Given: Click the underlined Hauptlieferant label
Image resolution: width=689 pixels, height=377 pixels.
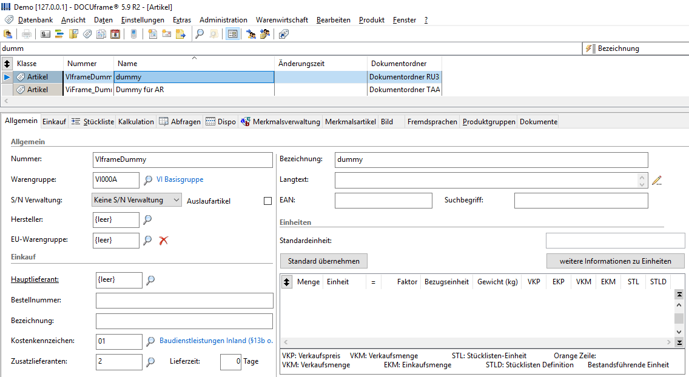Looking at the screenshot, I should click(35, 279).
